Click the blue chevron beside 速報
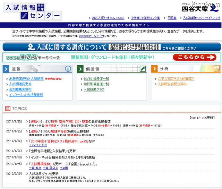The width and height of the screenshot is (222, 189). click(x=6, y=69)
